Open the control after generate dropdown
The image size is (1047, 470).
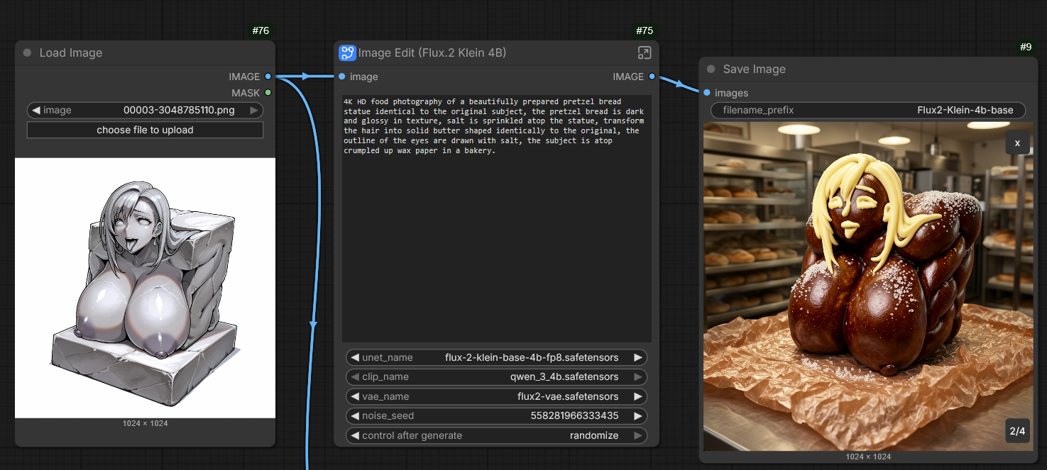pyautogui.click(x=496, y=436)
